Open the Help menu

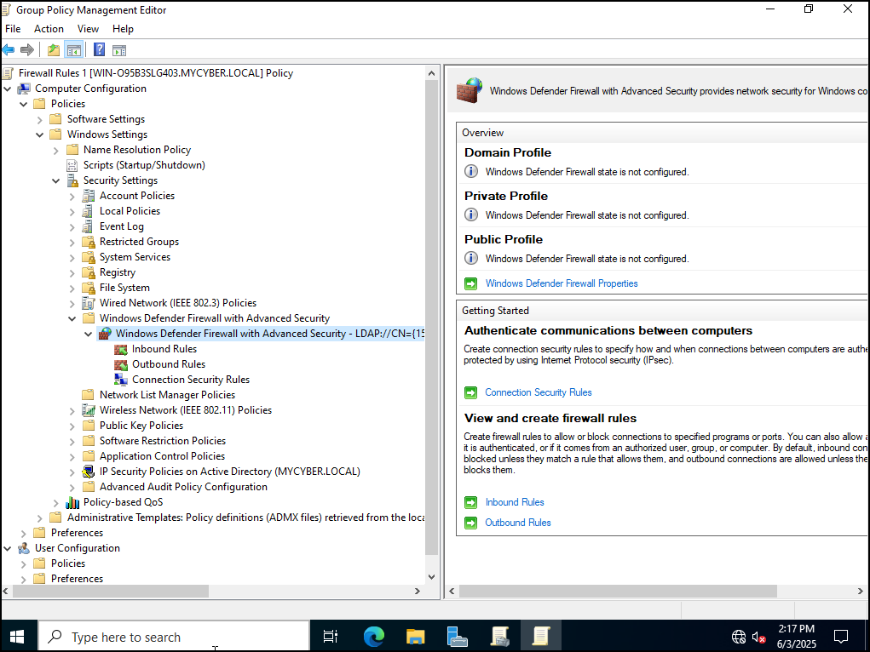(123, 29)
